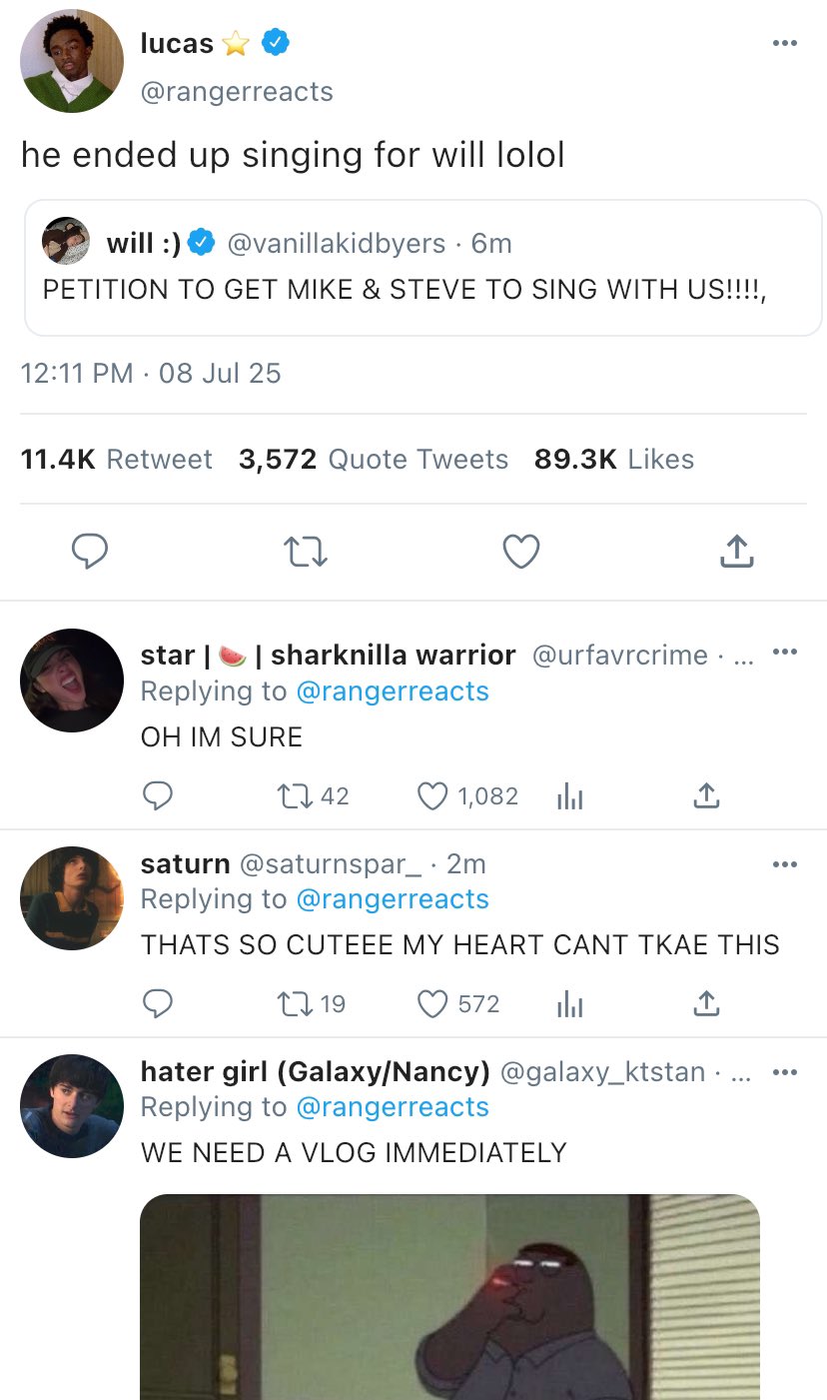Open more options on saturn's reply
The width and height of the screenshot is (827, 1400).
click(x=785, y=863)
